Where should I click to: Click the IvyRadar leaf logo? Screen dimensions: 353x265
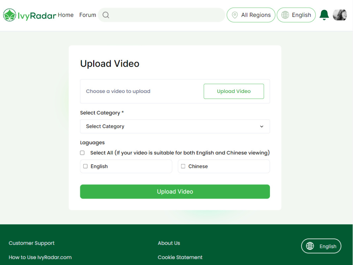pyautogui.click(x=10, y=15)
